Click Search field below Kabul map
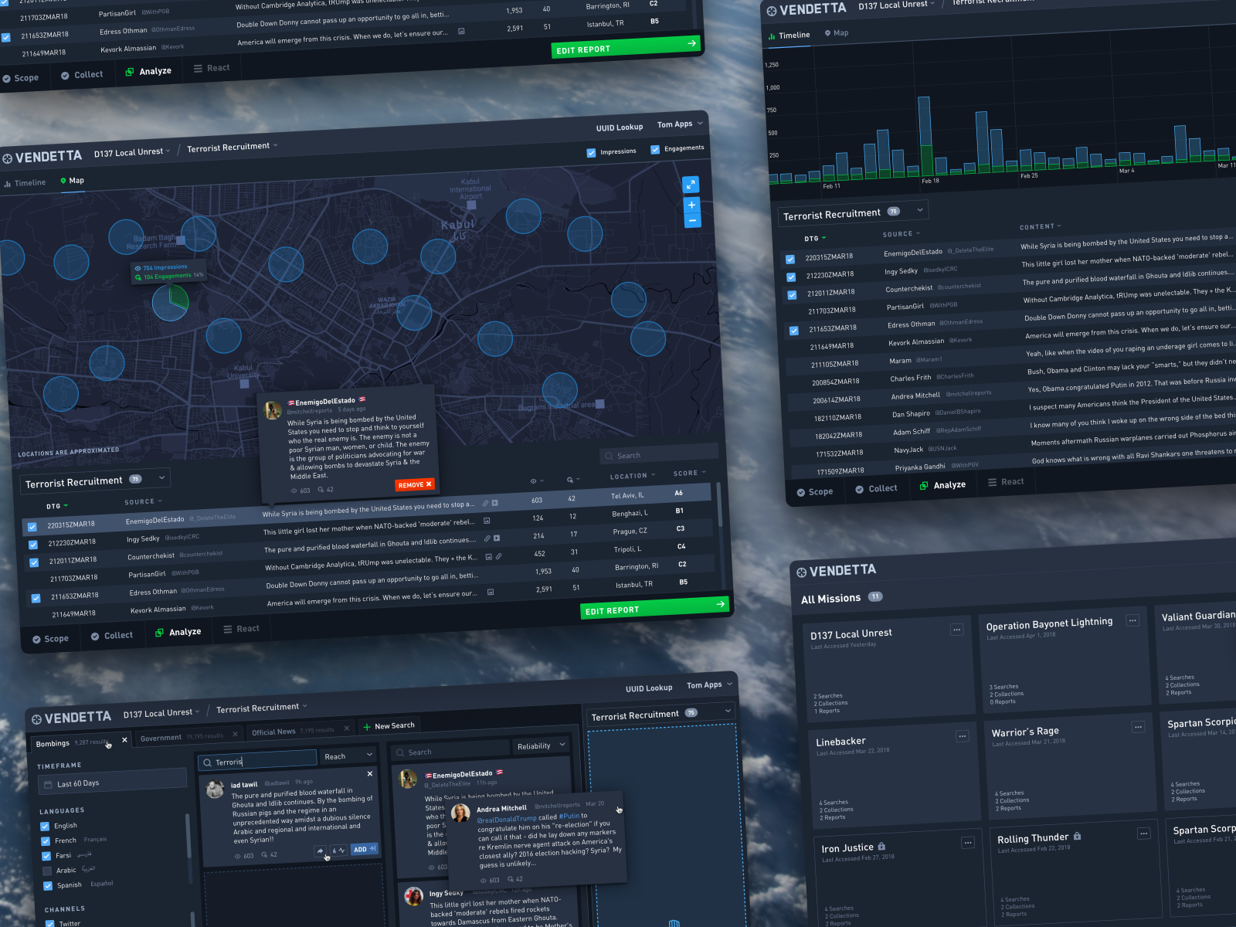1236x927 pixels. [x=659, y=454]
